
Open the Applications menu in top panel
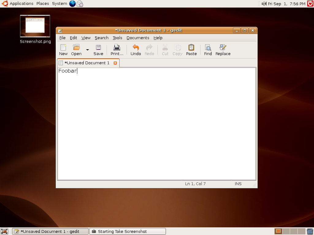21,4
